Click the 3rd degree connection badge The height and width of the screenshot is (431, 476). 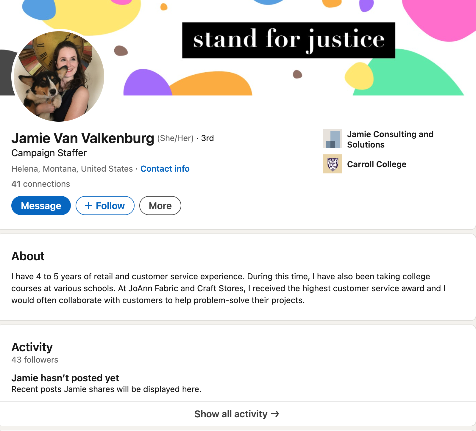(x=207, y=138)
